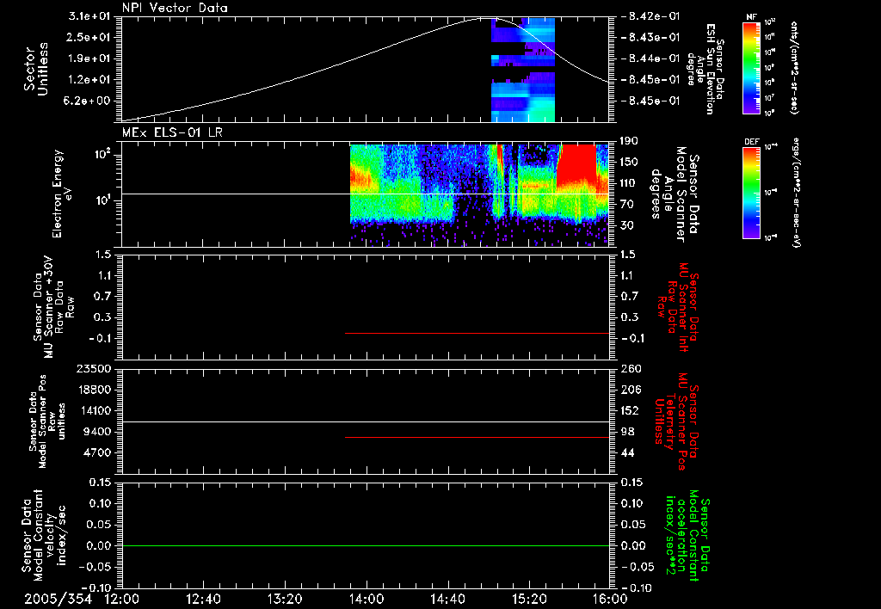Click the "12:00" time axis label
881x609 pixels.
pos(122,599)
